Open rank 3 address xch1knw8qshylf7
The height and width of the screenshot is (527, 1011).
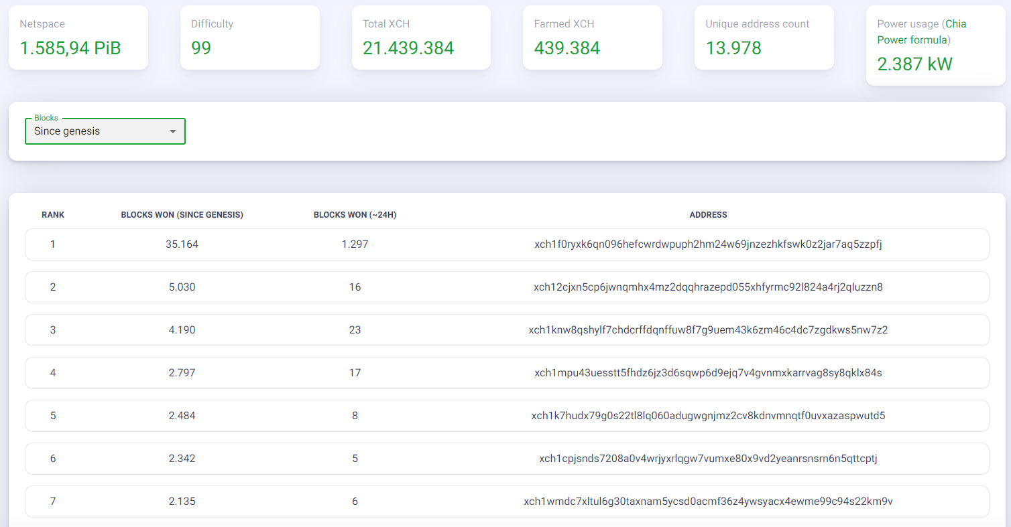[x=708, y=330]
